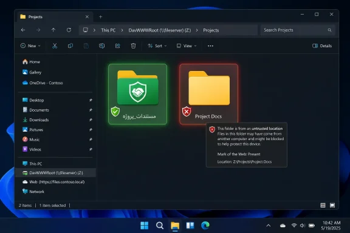Image resolution: width=350 pixels, height=233 pixels.
Task: Show hidden icons in system tray
Action: 269,226
